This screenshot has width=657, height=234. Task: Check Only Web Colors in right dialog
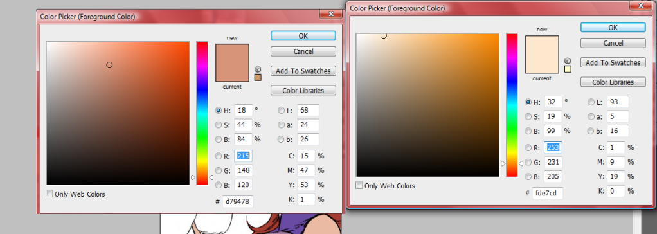(359, 185)
